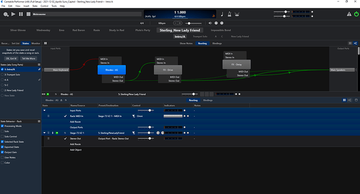Click the filter icon on Stage-73 V2 1 row
Viewport: 360px width, 194px height.
point(134,133)
